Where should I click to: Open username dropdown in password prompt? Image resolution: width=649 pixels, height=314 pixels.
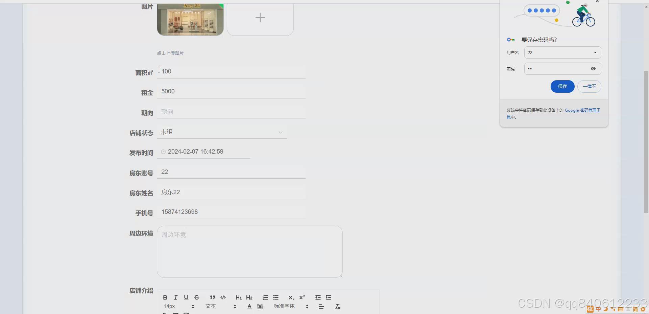pos(562,52)
